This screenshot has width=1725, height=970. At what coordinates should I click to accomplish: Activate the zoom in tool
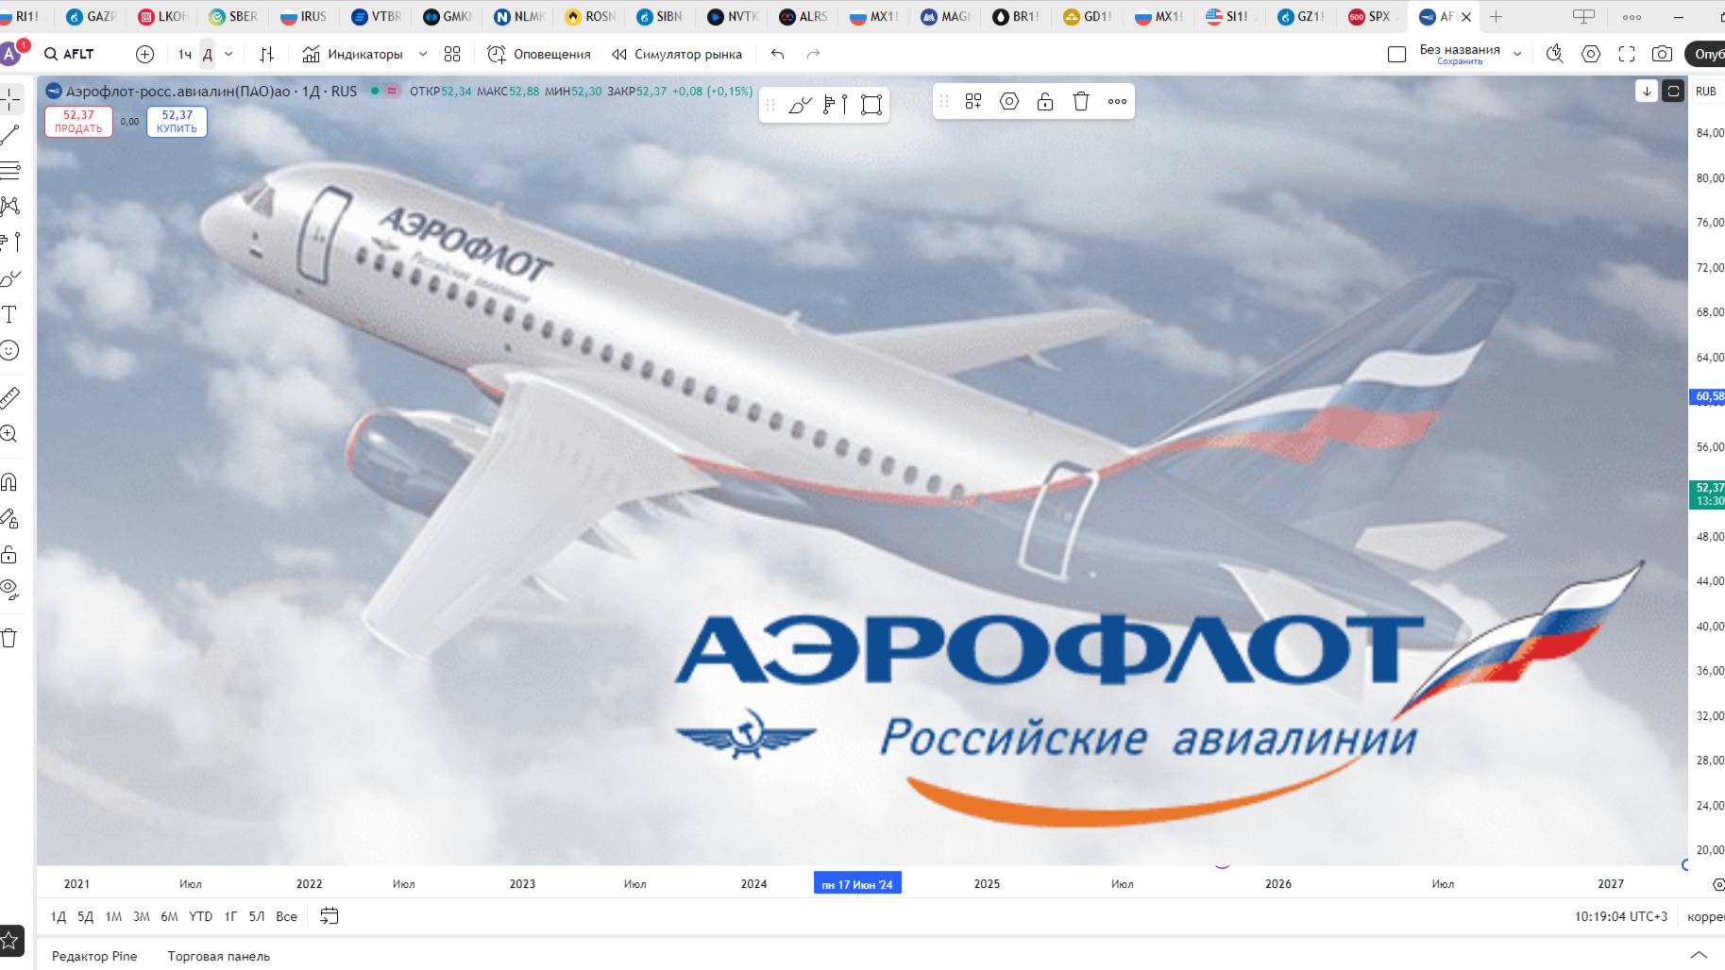(9, 434)
